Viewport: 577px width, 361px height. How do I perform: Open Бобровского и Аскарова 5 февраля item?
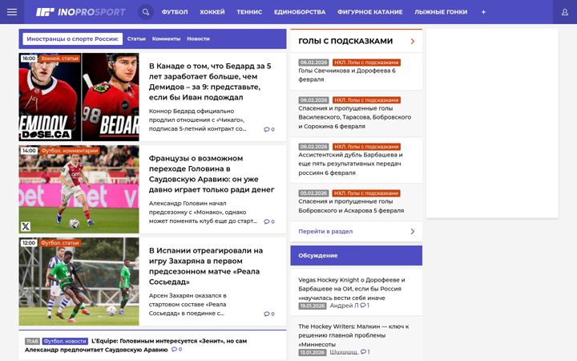pyautogui.click(x=351, y=206)
